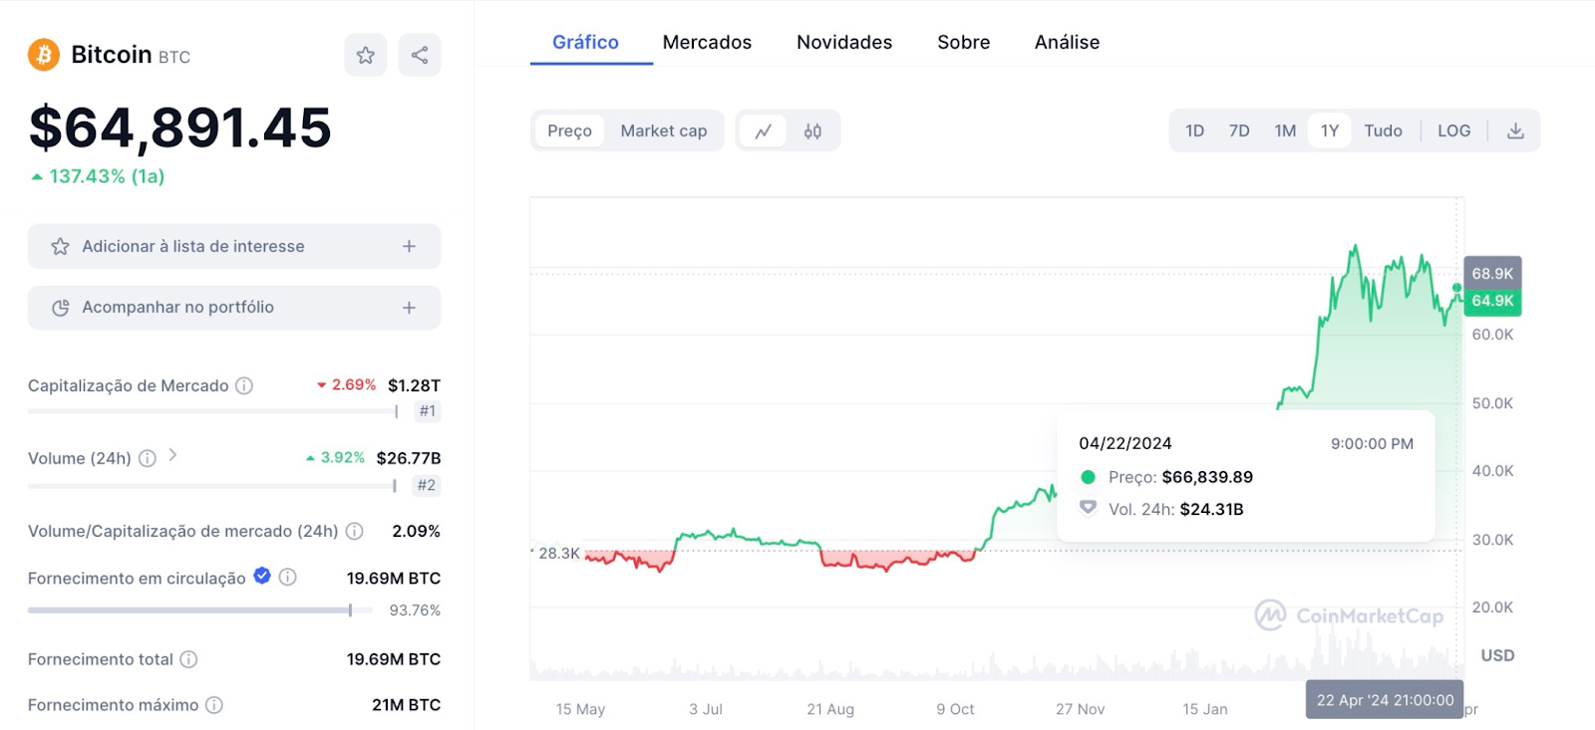
Task: Click plus icon on Acompanhar no portfólio
Action: 409,308
